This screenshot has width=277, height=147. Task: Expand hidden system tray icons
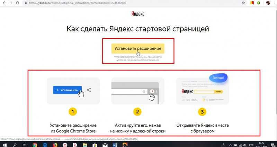[x=231, y=145]
